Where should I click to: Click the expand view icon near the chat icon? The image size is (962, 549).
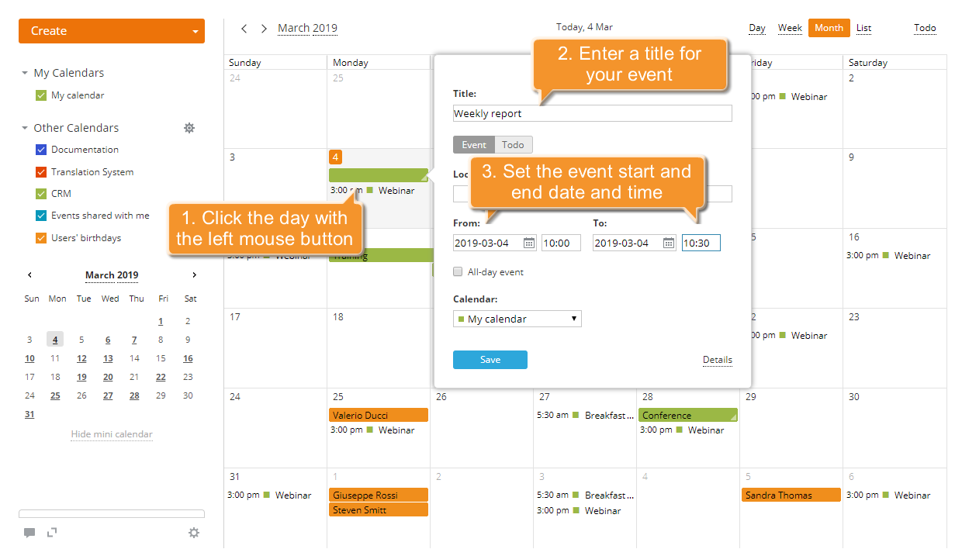point(51,533)
